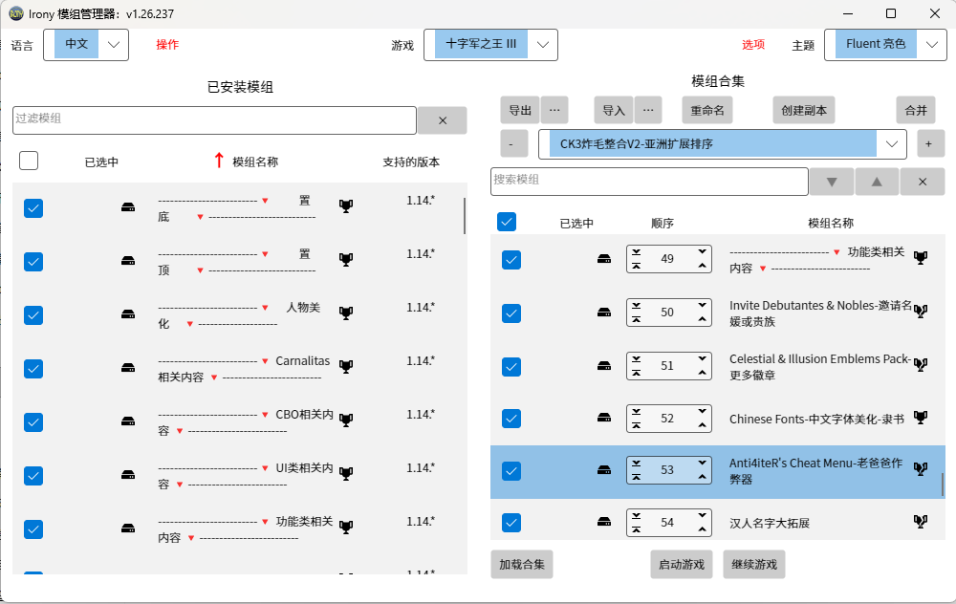Viewport: 956px width, 604px height.
Task: Click the drive source icon in the UI类相关内容 row
Action: (x=128, y=475)
